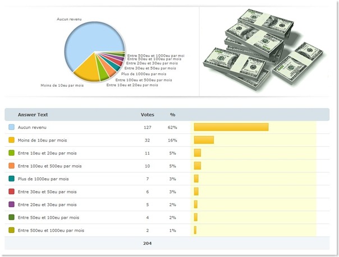Select Entre 50eu et 100eu par mois in table

pyautogui.click(x=48, y=217)
